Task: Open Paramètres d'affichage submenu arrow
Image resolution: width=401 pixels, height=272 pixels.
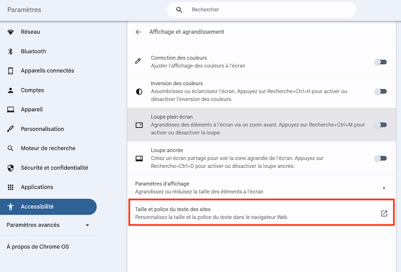Action: click(x=384, y=188)
